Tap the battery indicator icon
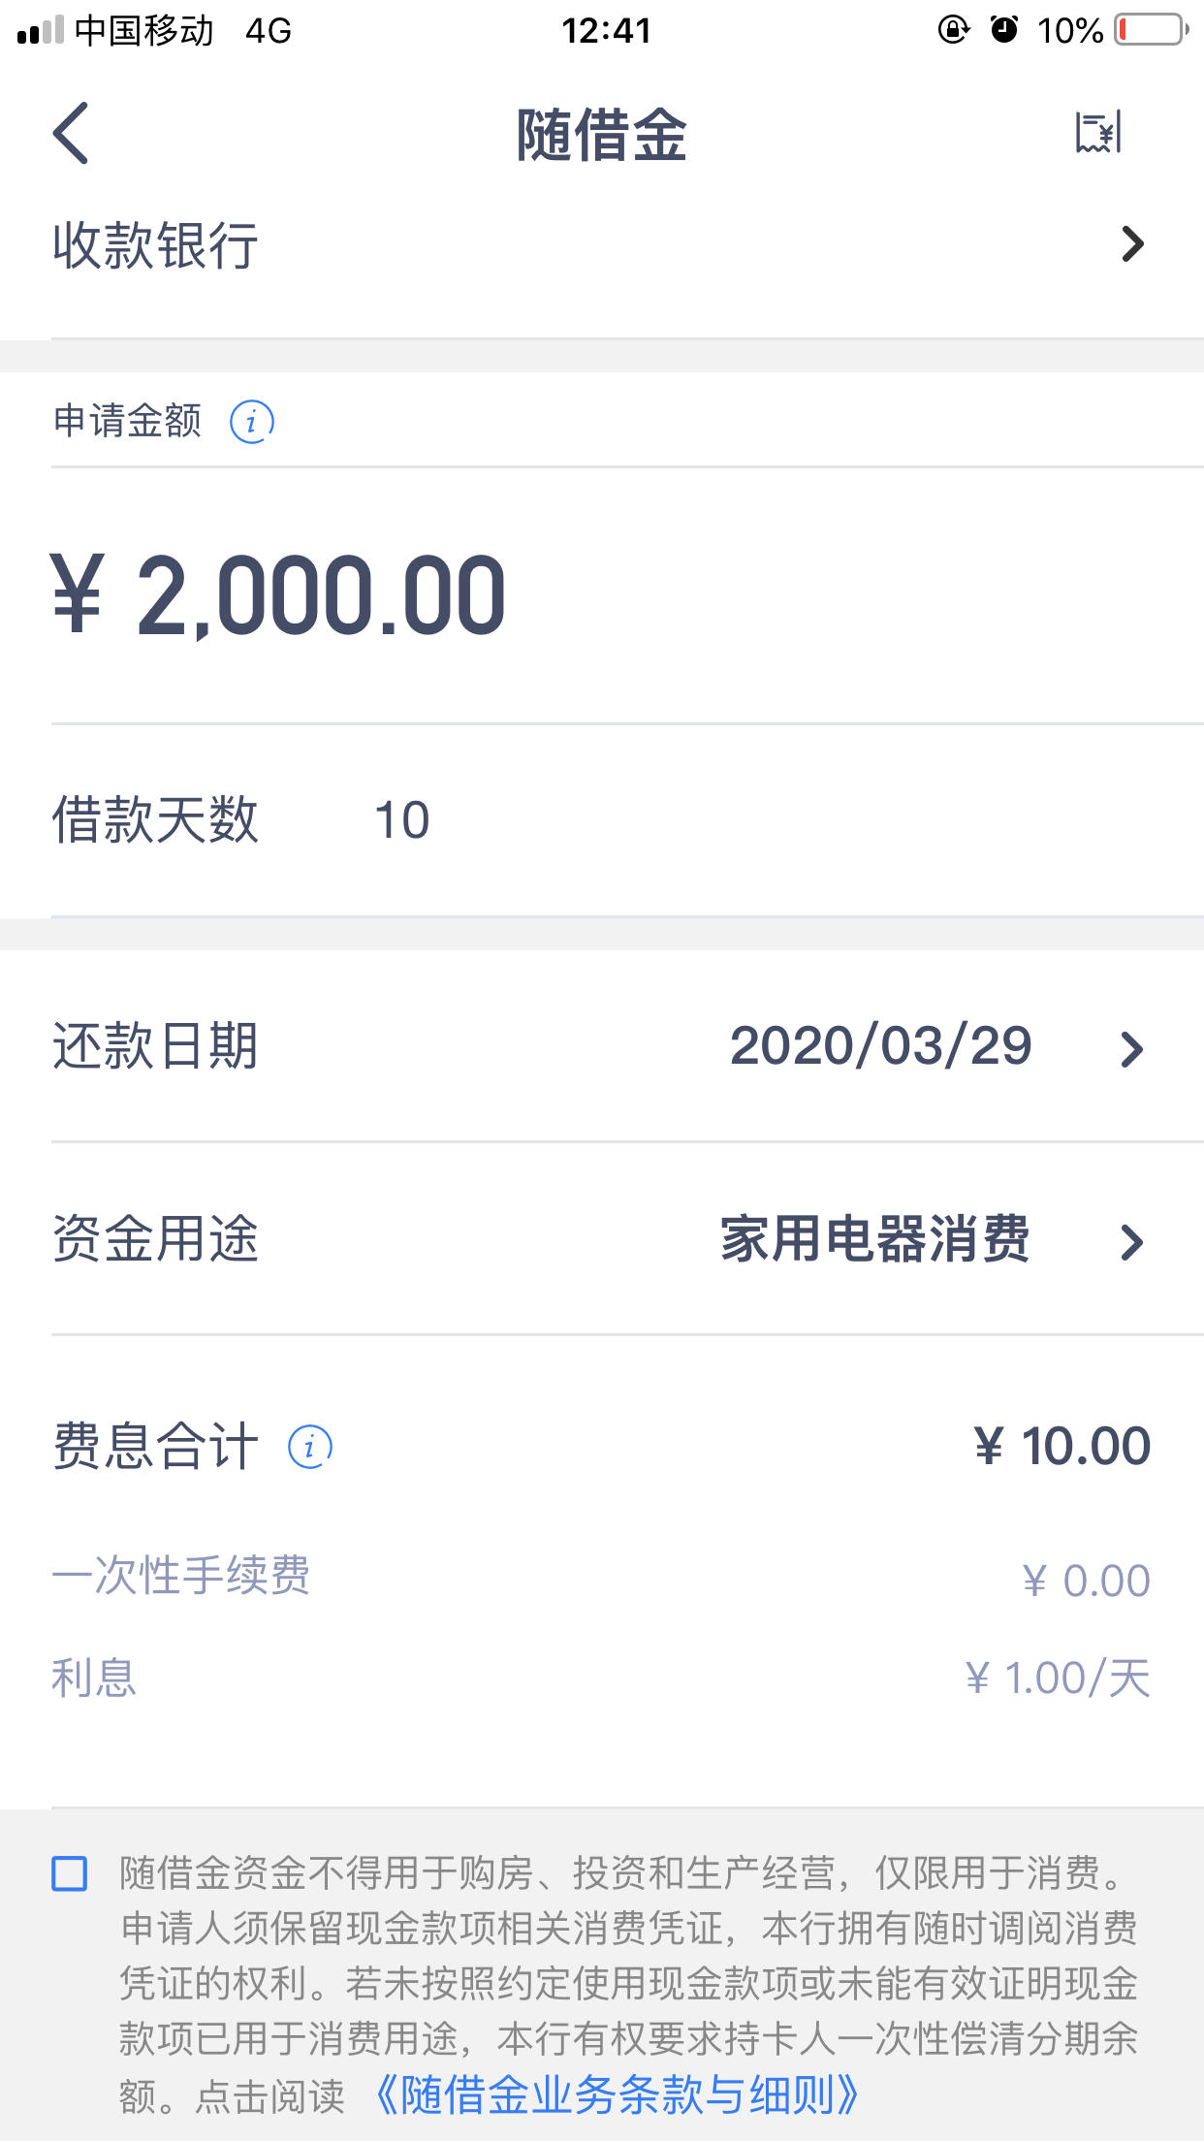The height and width of the screenshot is (2141, 1204). coord(1153,30)
